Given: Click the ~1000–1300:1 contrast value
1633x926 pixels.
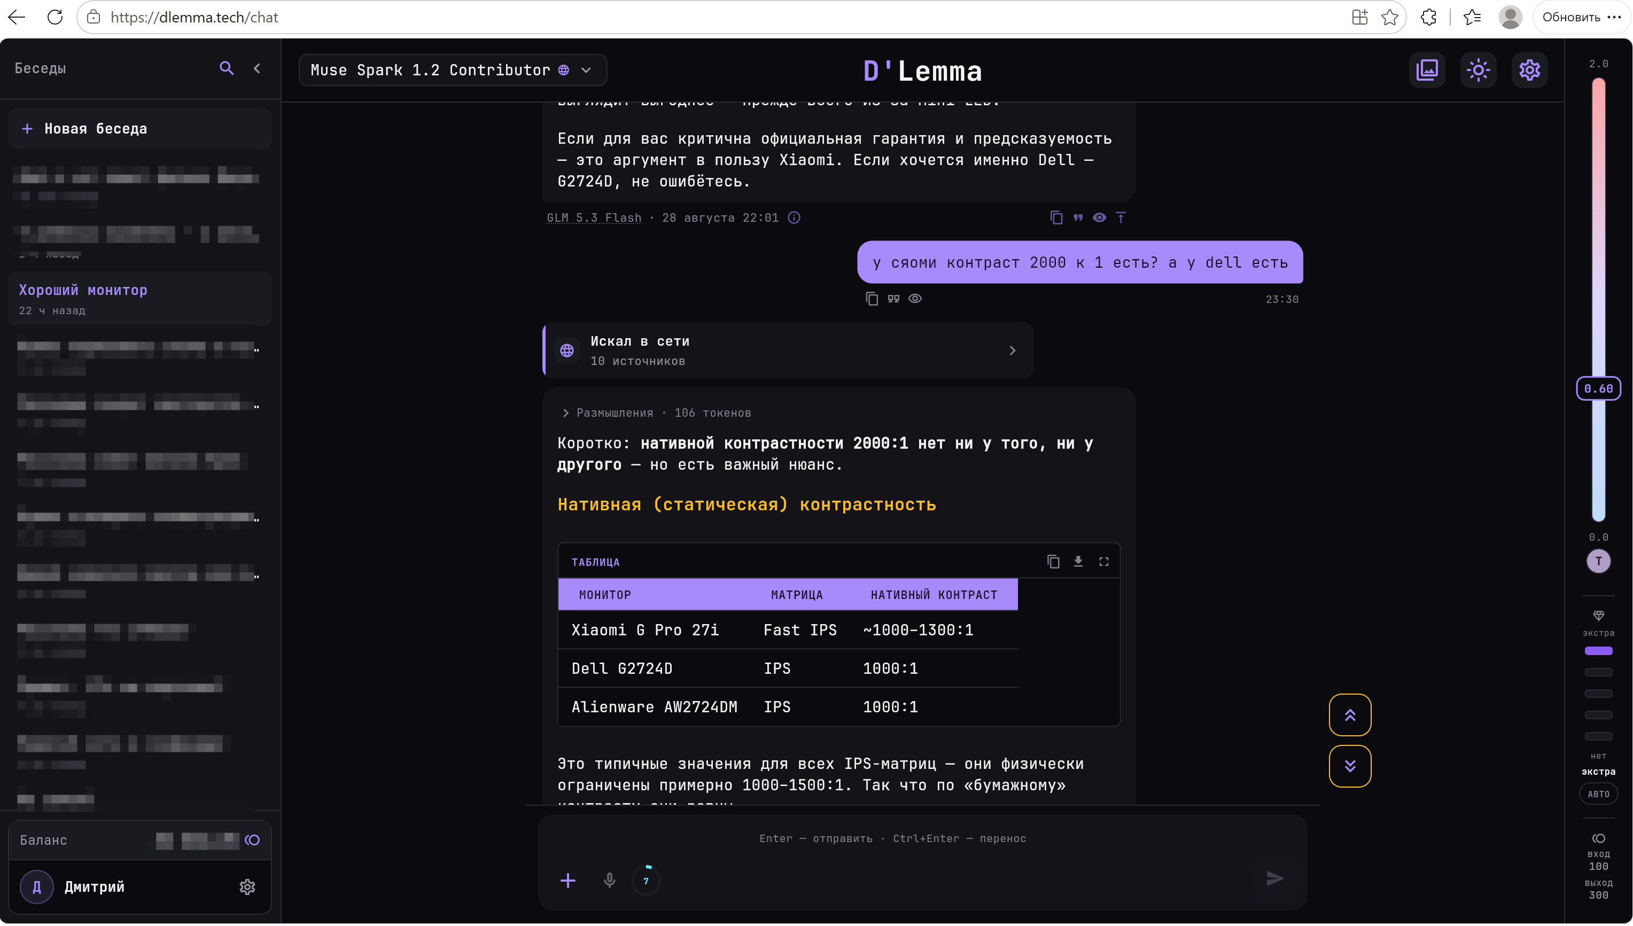Looking at the screenshot, I should click(917, 631).
